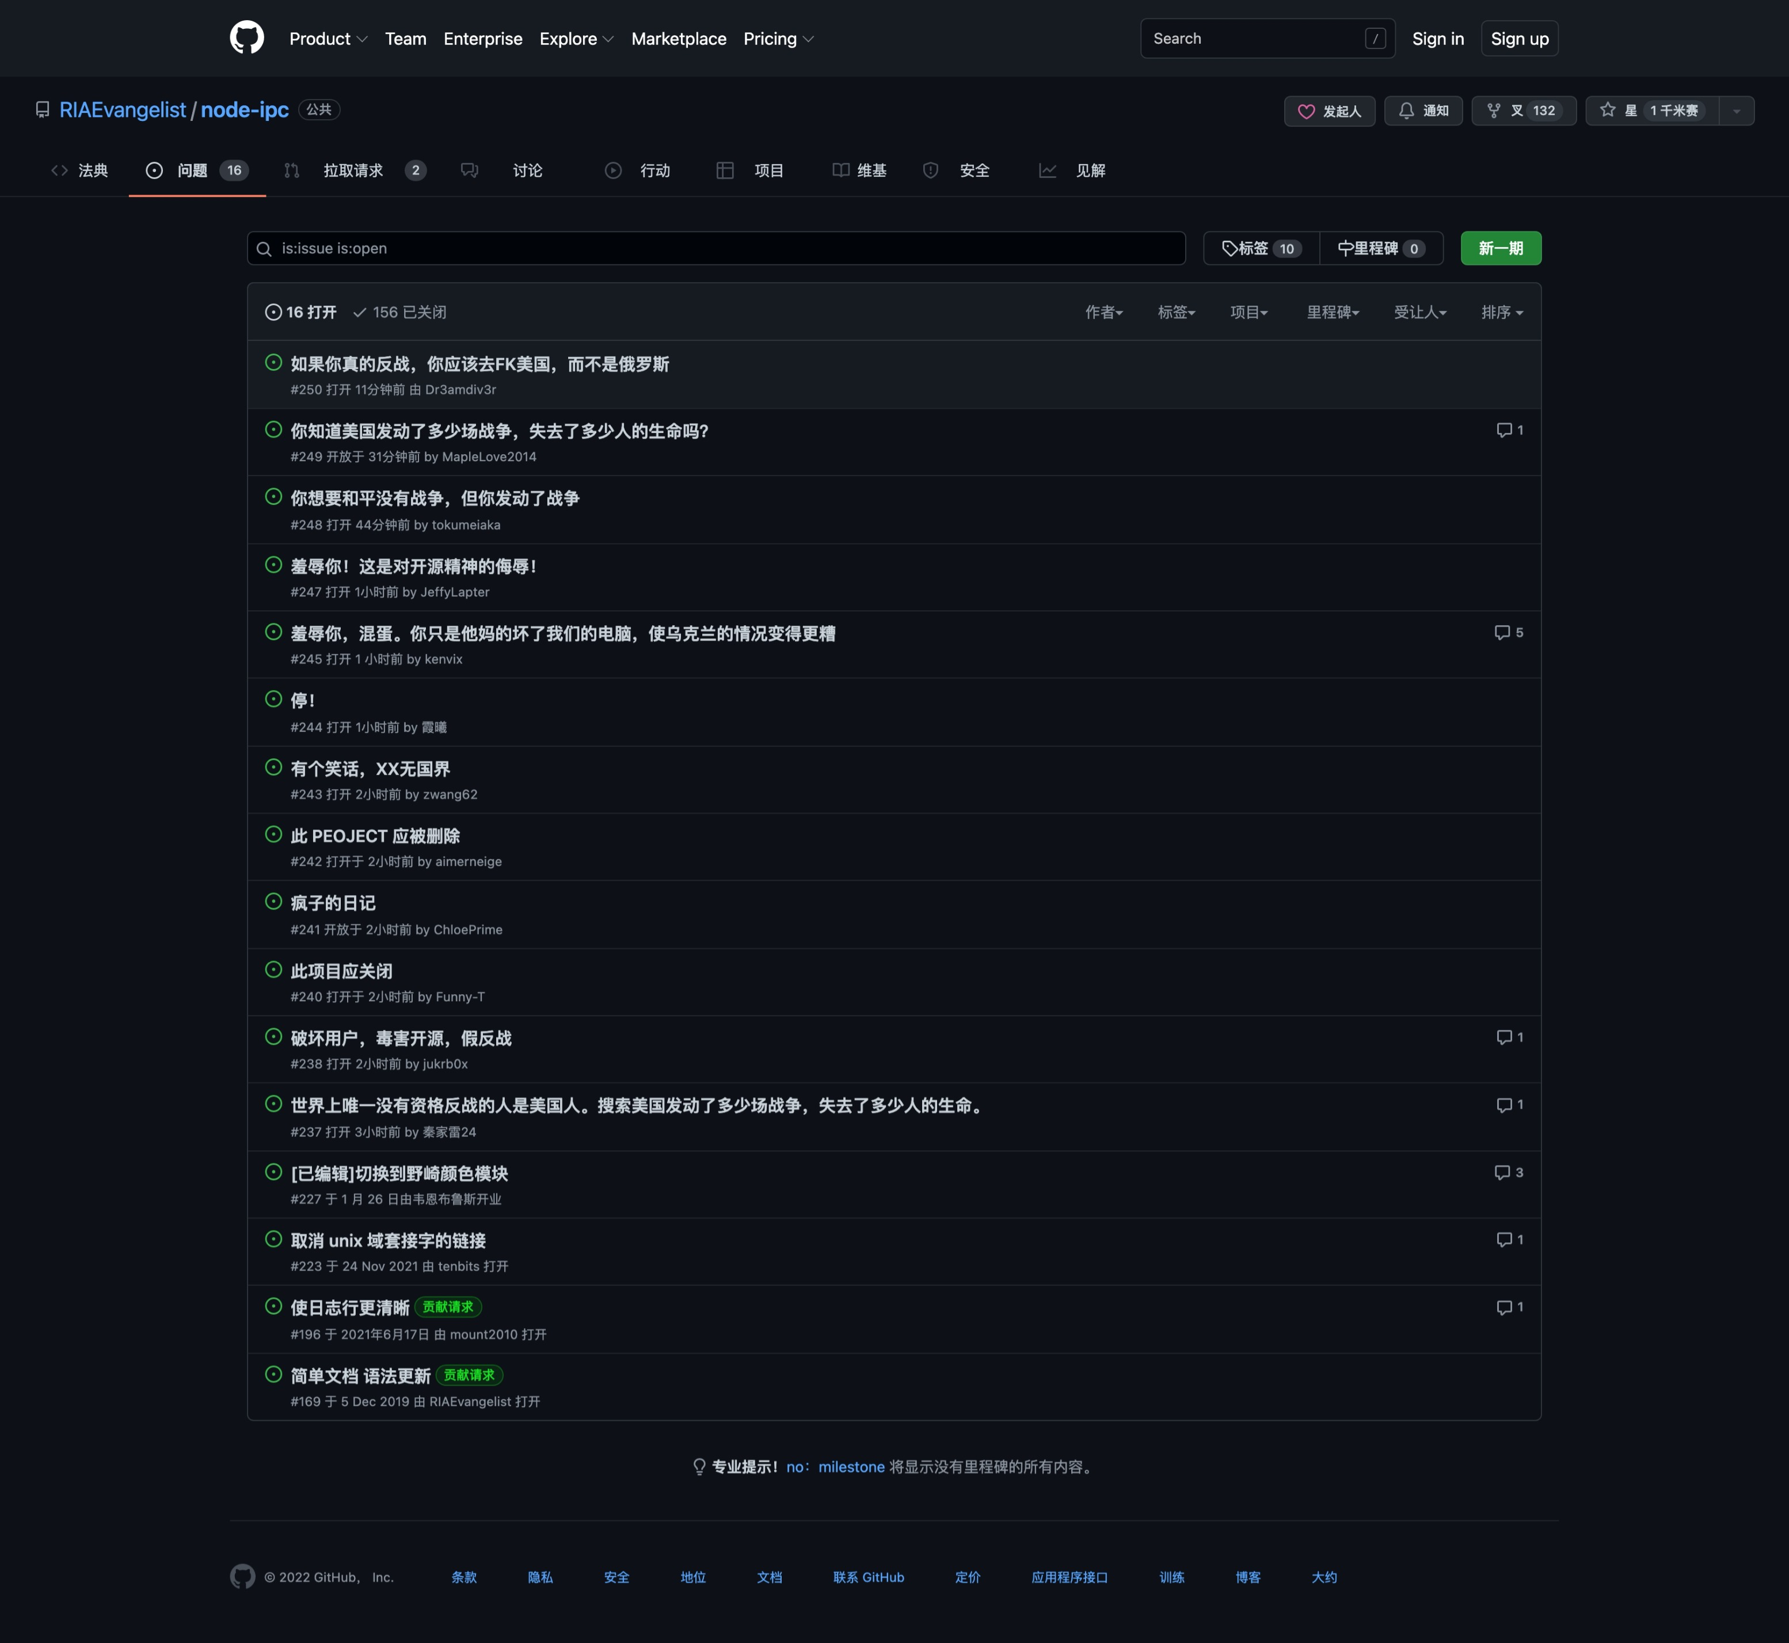Click the book icon for 维基
Screen dimensions: 1789x1643
click(x=840, y=170)
